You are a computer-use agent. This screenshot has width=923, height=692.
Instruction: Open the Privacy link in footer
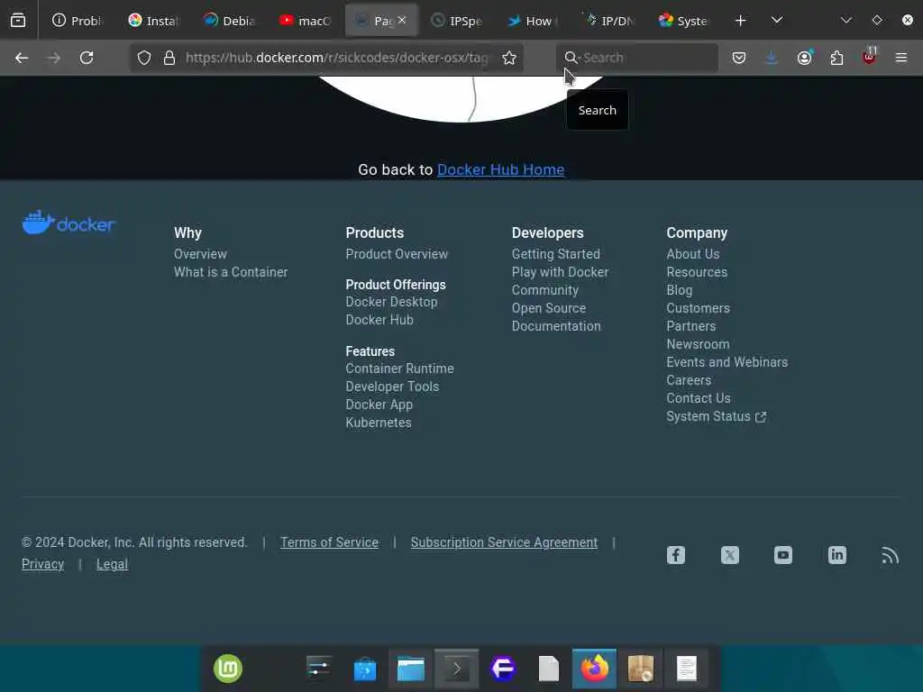[x=43, y=564]
